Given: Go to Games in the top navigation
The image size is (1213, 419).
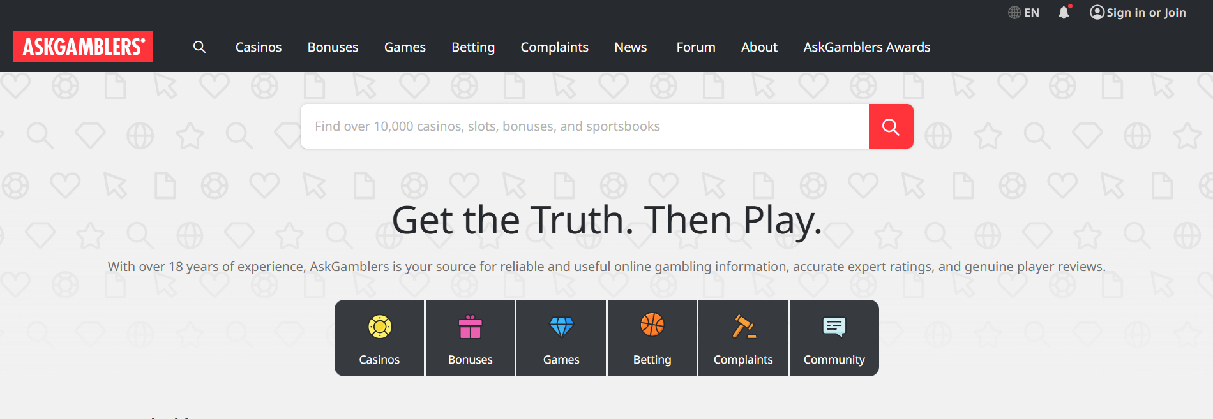Looking at the screenshot, I should point(405,47).
